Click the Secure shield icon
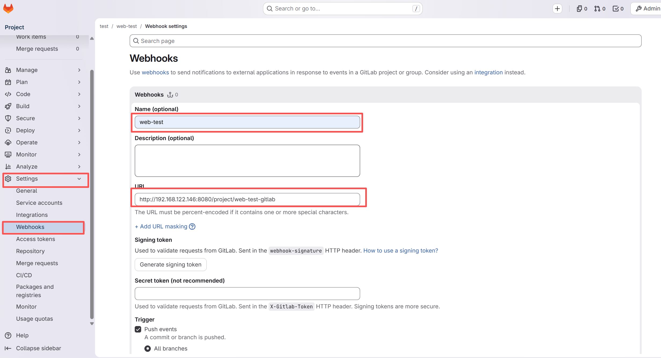This screenshot has height=358, width=661. point(8,118)
